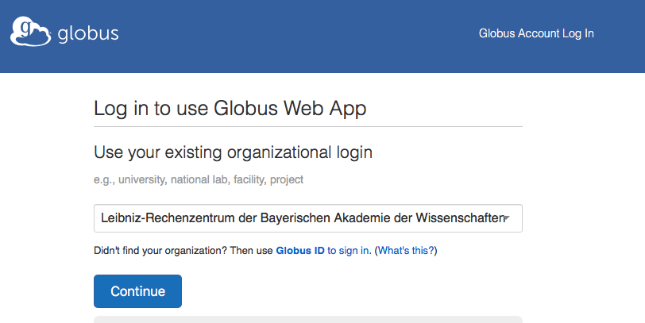Follow the bold Globus ID link
Screen dimensions: 645x323
[x=300, y=251]
